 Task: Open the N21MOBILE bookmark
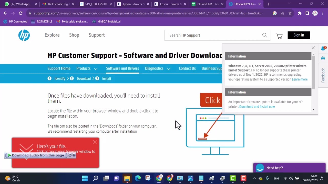click(x=42, y=21)
